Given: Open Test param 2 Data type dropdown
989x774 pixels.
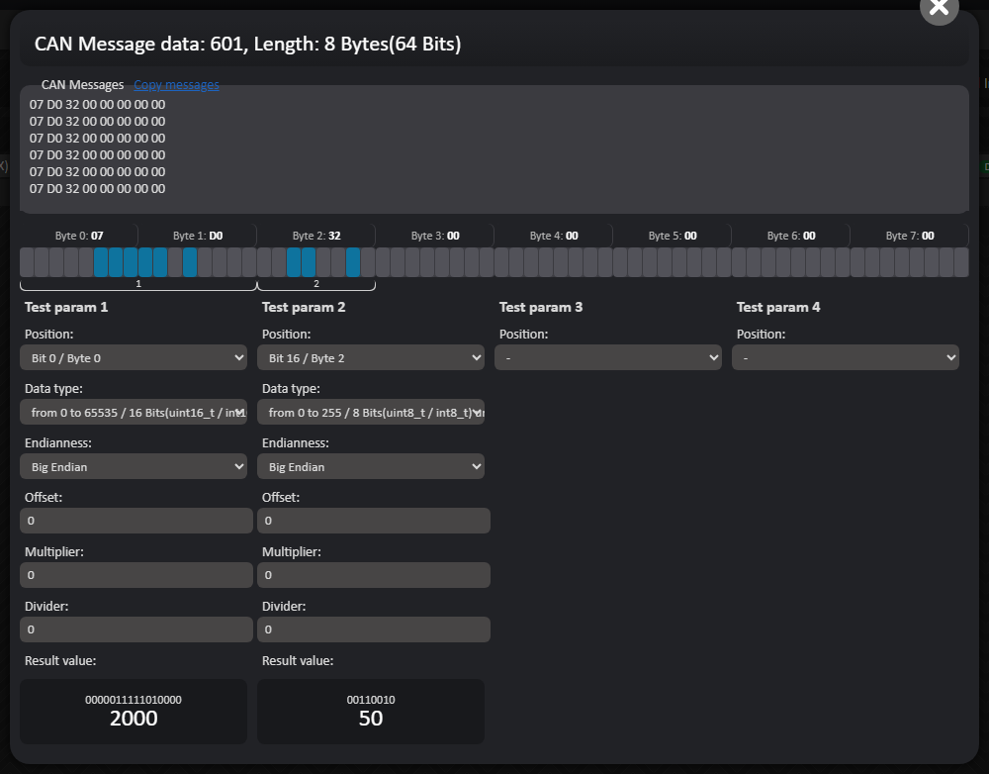Looking at the screenshot, I should [371, 412].
